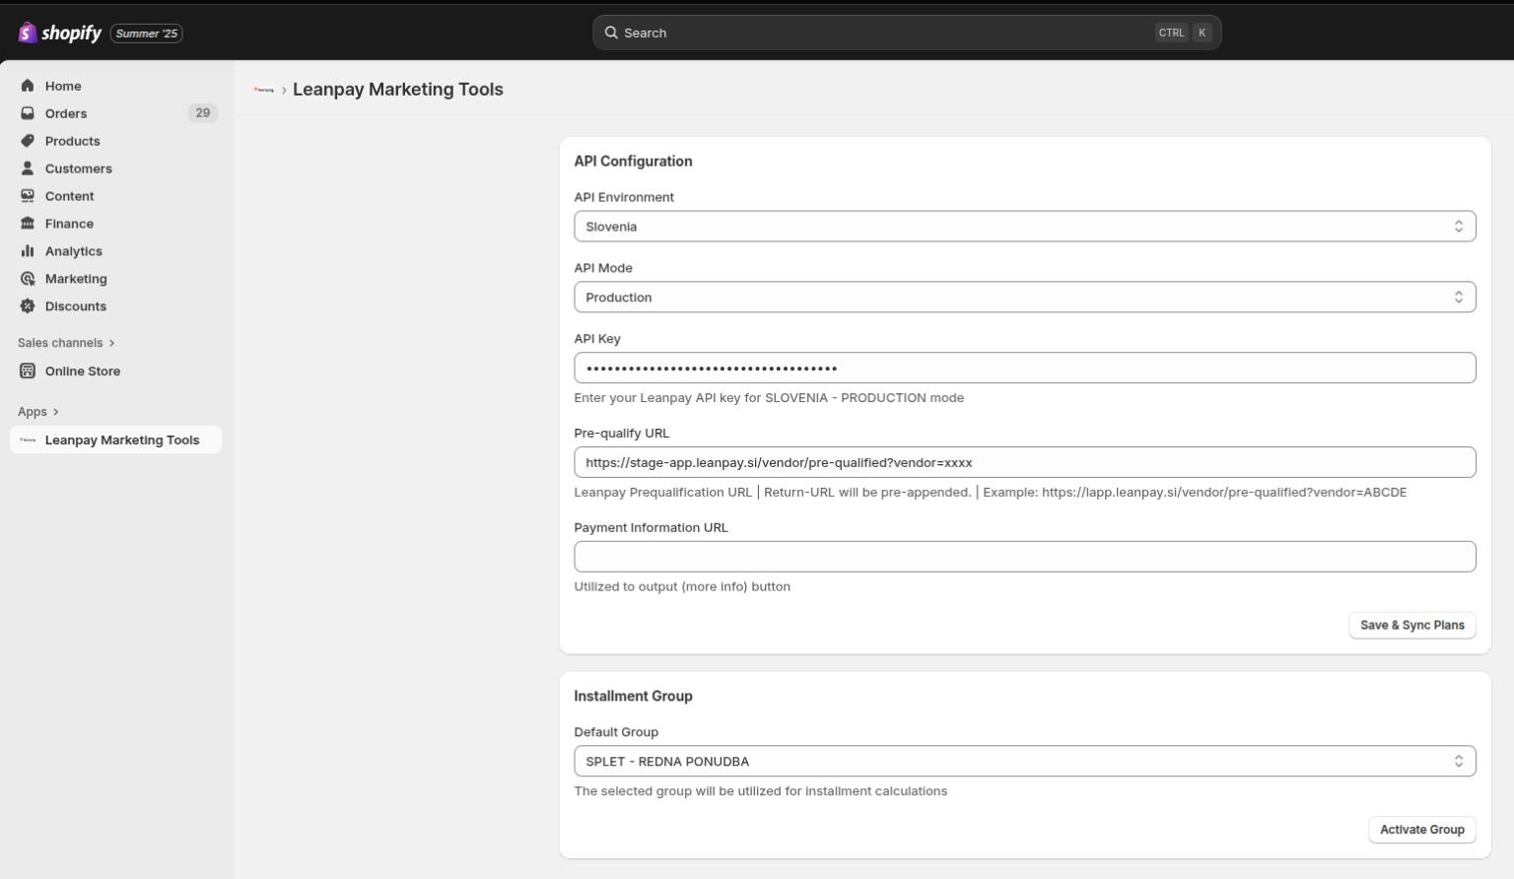1514x879 pixels.
Task: Open Orders in the sidebar
Action: (66, 113)
